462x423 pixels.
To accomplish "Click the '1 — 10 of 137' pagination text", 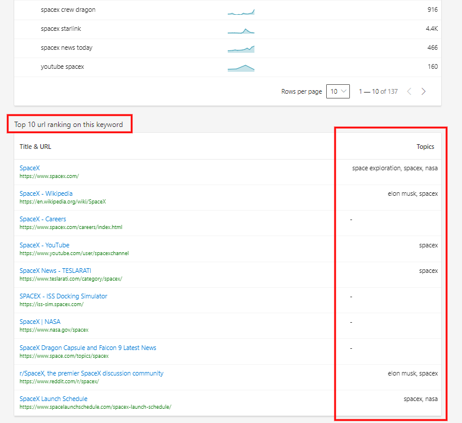I will (x=378, y=92).
